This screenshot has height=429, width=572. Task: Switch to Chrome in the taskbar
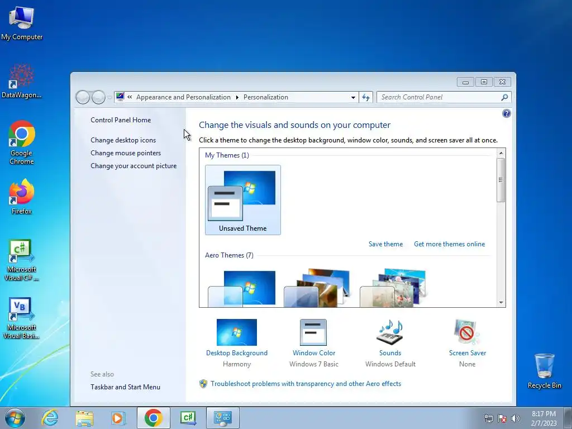click(154, 418)
